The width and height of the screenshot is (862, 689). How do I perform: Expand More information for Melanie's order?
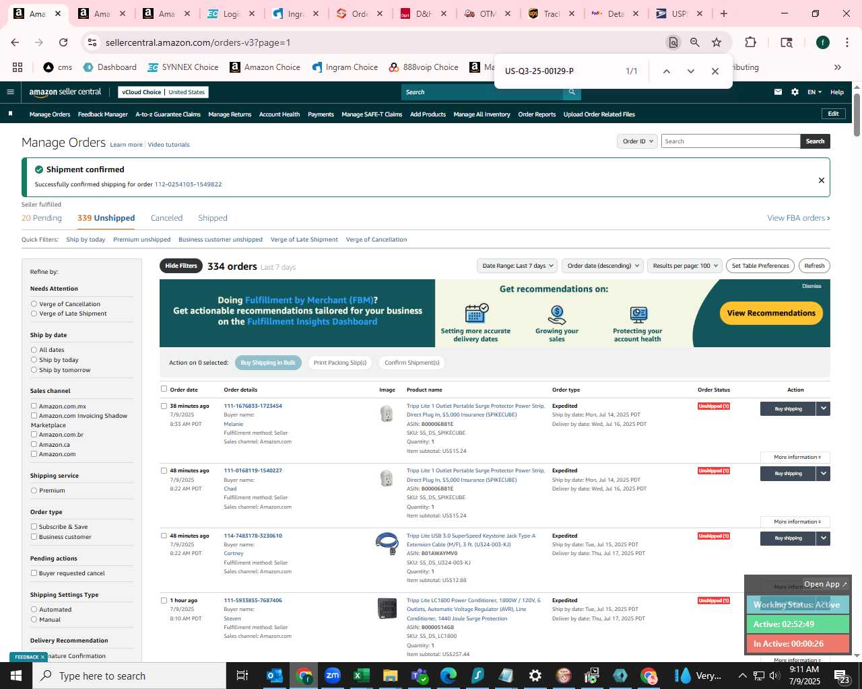[x=797, y=458]
